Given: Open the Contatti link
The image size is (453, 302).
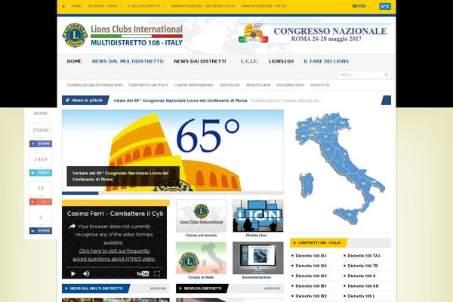Looking at the screenshot, I should 320,85.
